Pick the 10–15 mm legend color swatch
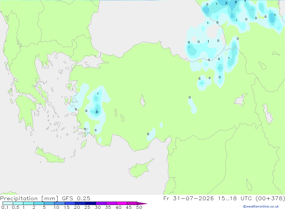The height and width of the screenshot is (209, 285). pyautogui.click(x=60, y=203)
